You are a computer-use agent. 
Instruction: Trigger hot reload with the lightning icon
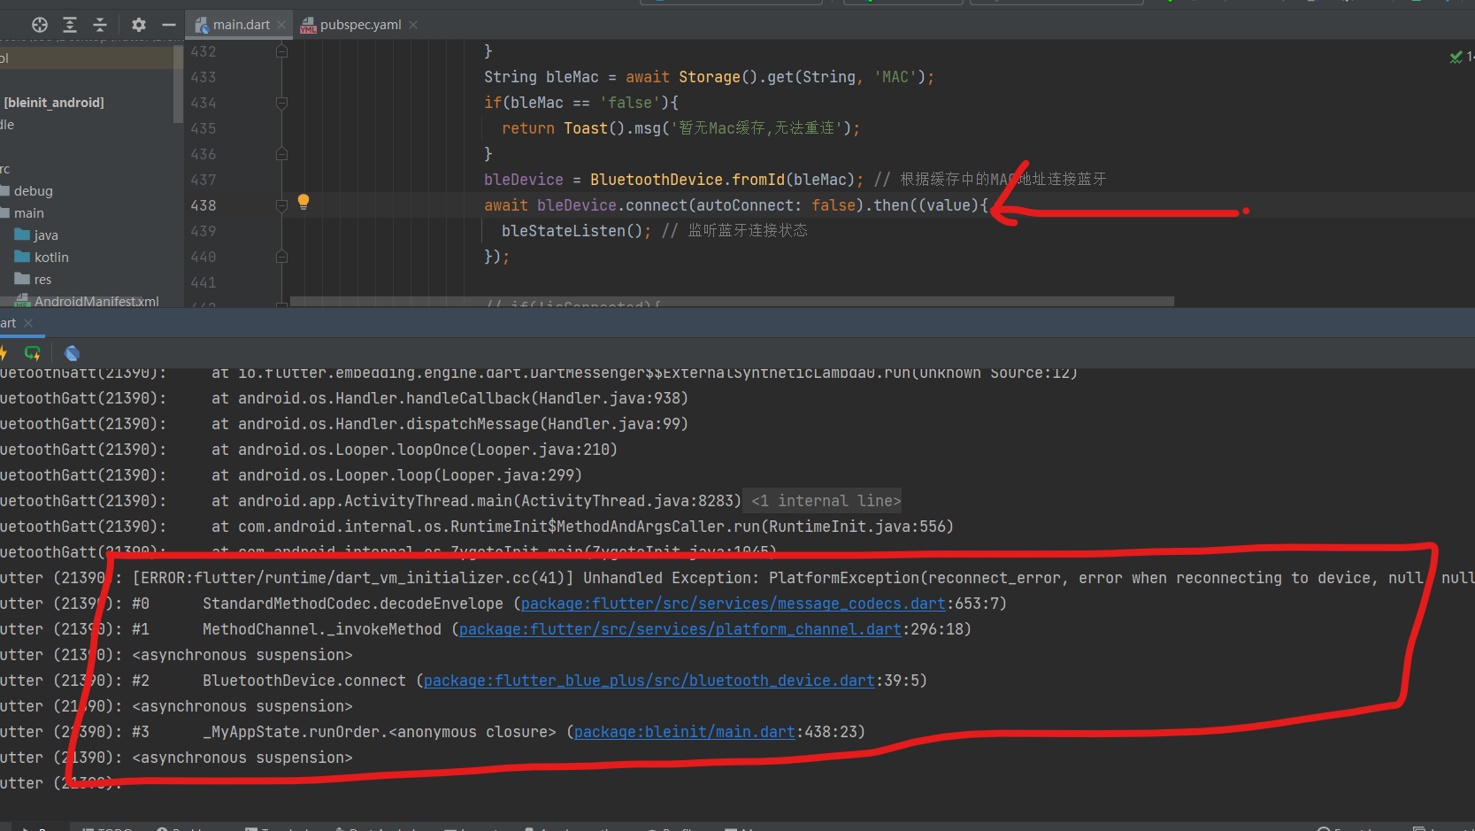tap(4, 353)
